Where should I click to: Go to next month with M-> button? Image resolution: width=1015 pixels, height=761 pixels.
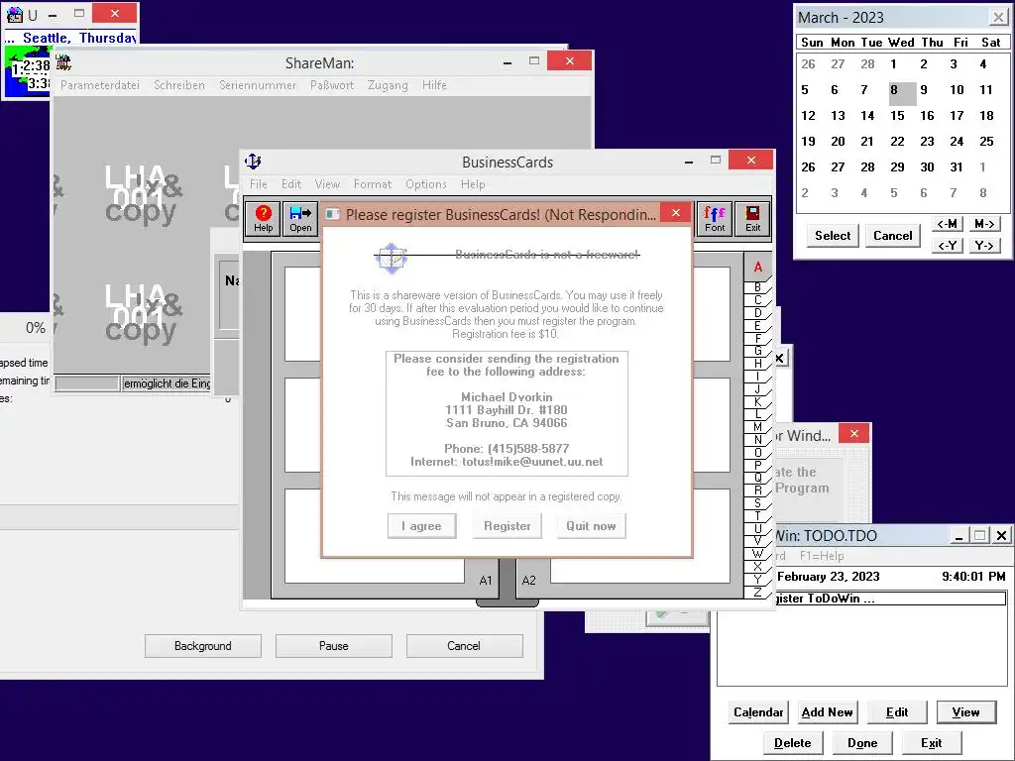click(x=984, y=224)
